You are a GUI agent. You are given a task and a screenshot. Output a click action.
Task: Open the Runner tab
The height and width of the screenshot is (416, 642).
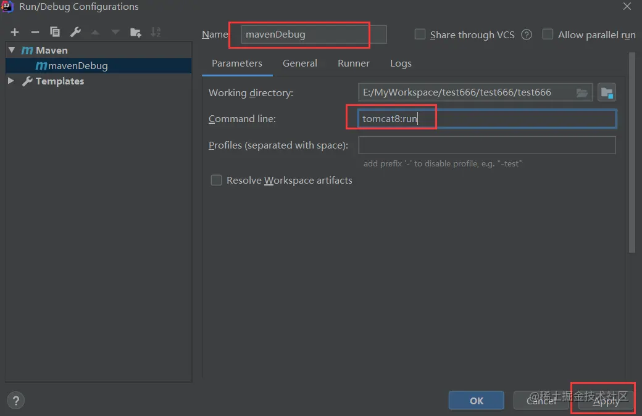pyautogui.click(x=353, y=63)
